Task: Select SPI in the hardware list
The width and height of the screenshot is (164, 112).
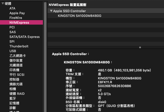Action: 12,41
